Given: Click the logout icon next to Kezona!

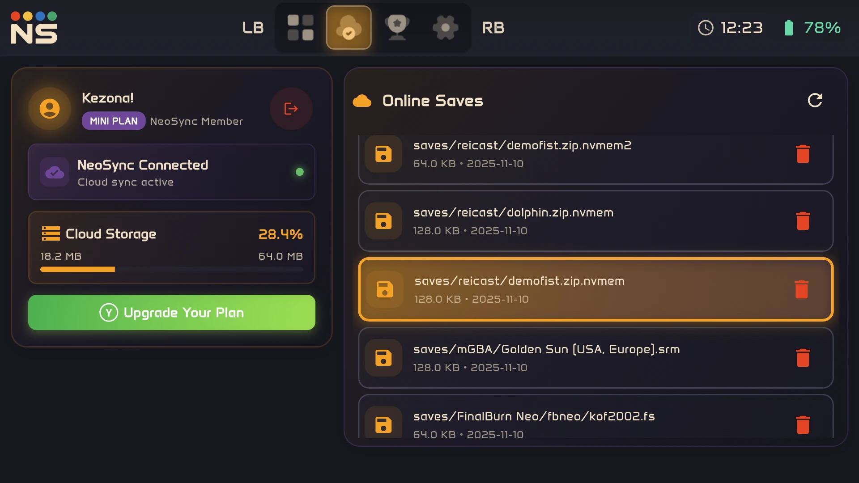Looking at the screenshot, I should point(291,109).
